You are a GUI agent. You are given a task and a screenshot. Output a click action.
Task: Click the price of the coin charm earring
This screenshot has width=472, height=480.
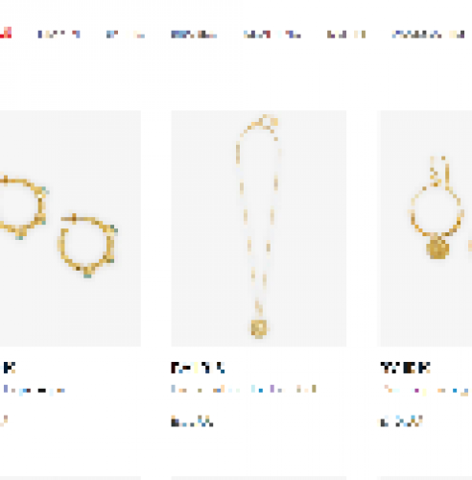point(401,421)
